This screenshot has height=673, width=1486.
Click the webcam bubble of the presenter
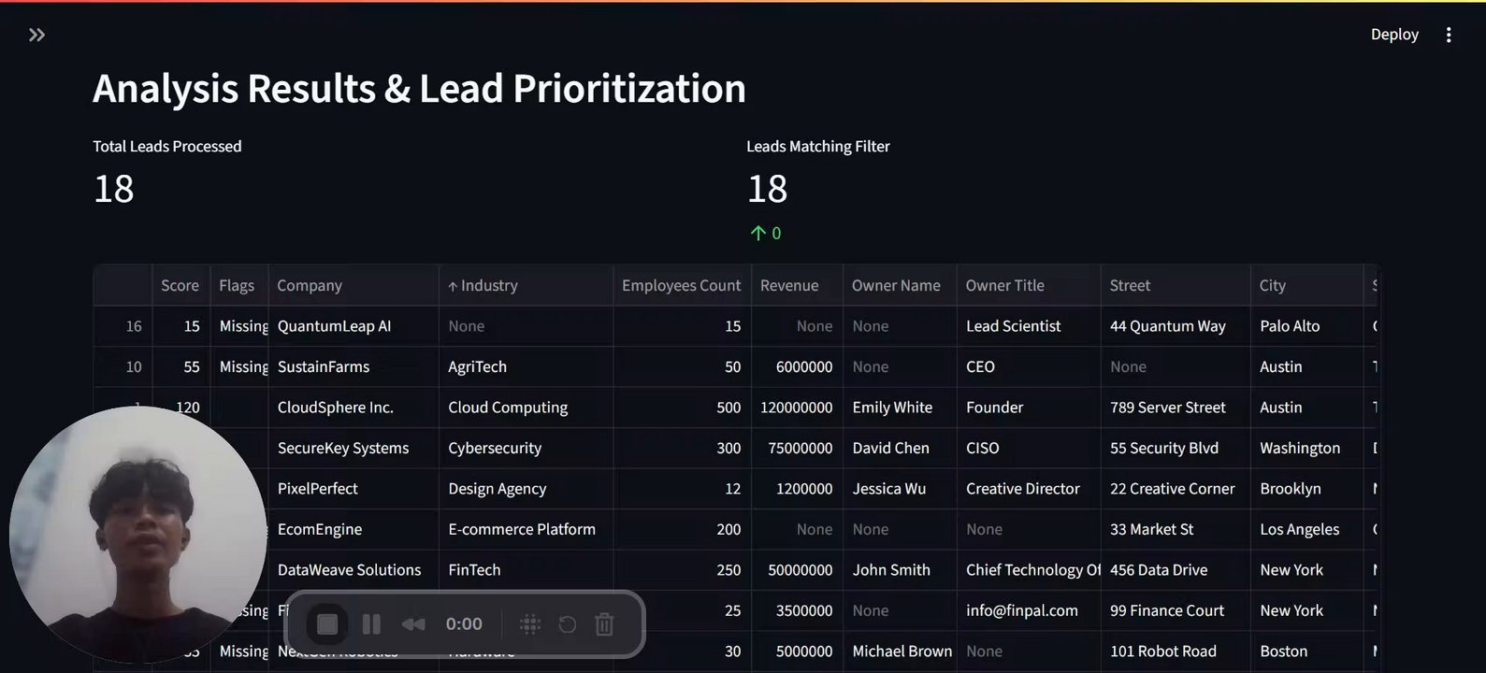[138, 535]
